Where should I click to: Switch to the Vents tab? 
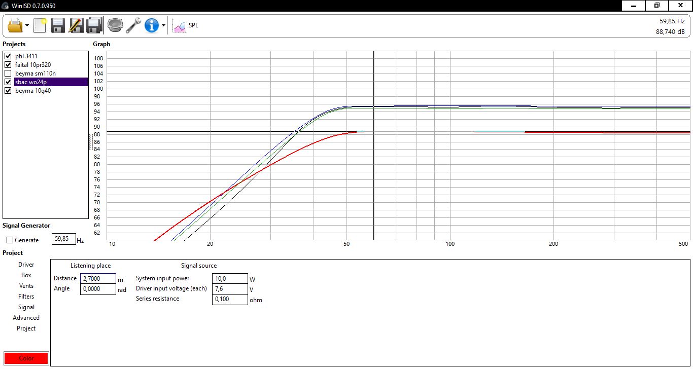[x=26, y=286]
